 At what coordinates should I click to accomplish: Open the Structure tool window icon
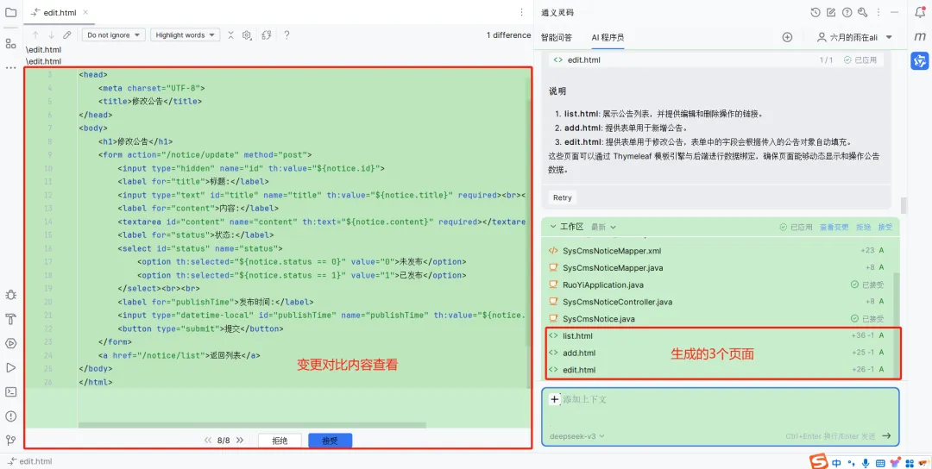click(x=10, y=43)
